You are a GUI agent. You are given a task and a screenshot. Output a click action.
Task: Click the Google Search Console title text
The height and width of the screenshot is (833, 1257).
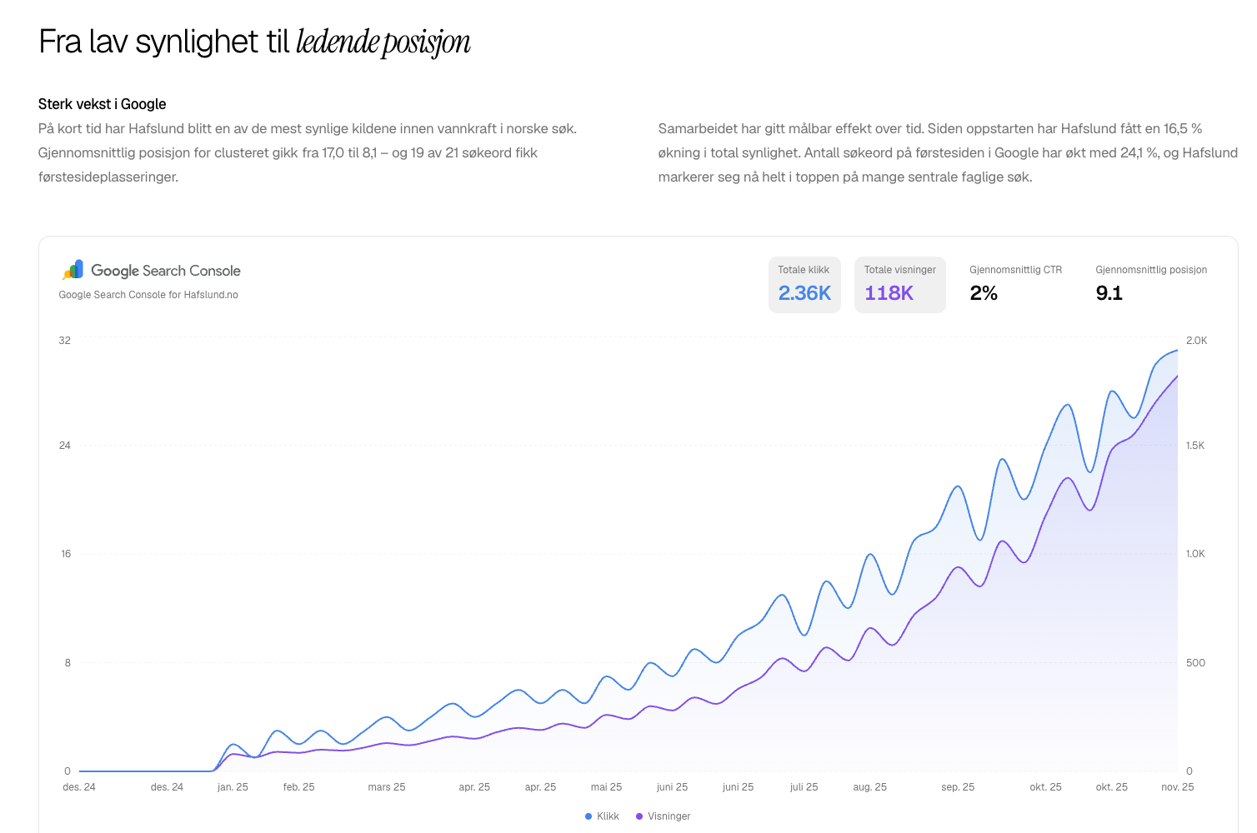(166, 271)
